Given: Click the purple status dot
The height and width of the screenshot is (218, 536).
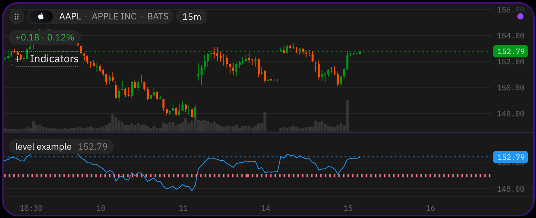Looking at the screenshot, I should [521, 17].
